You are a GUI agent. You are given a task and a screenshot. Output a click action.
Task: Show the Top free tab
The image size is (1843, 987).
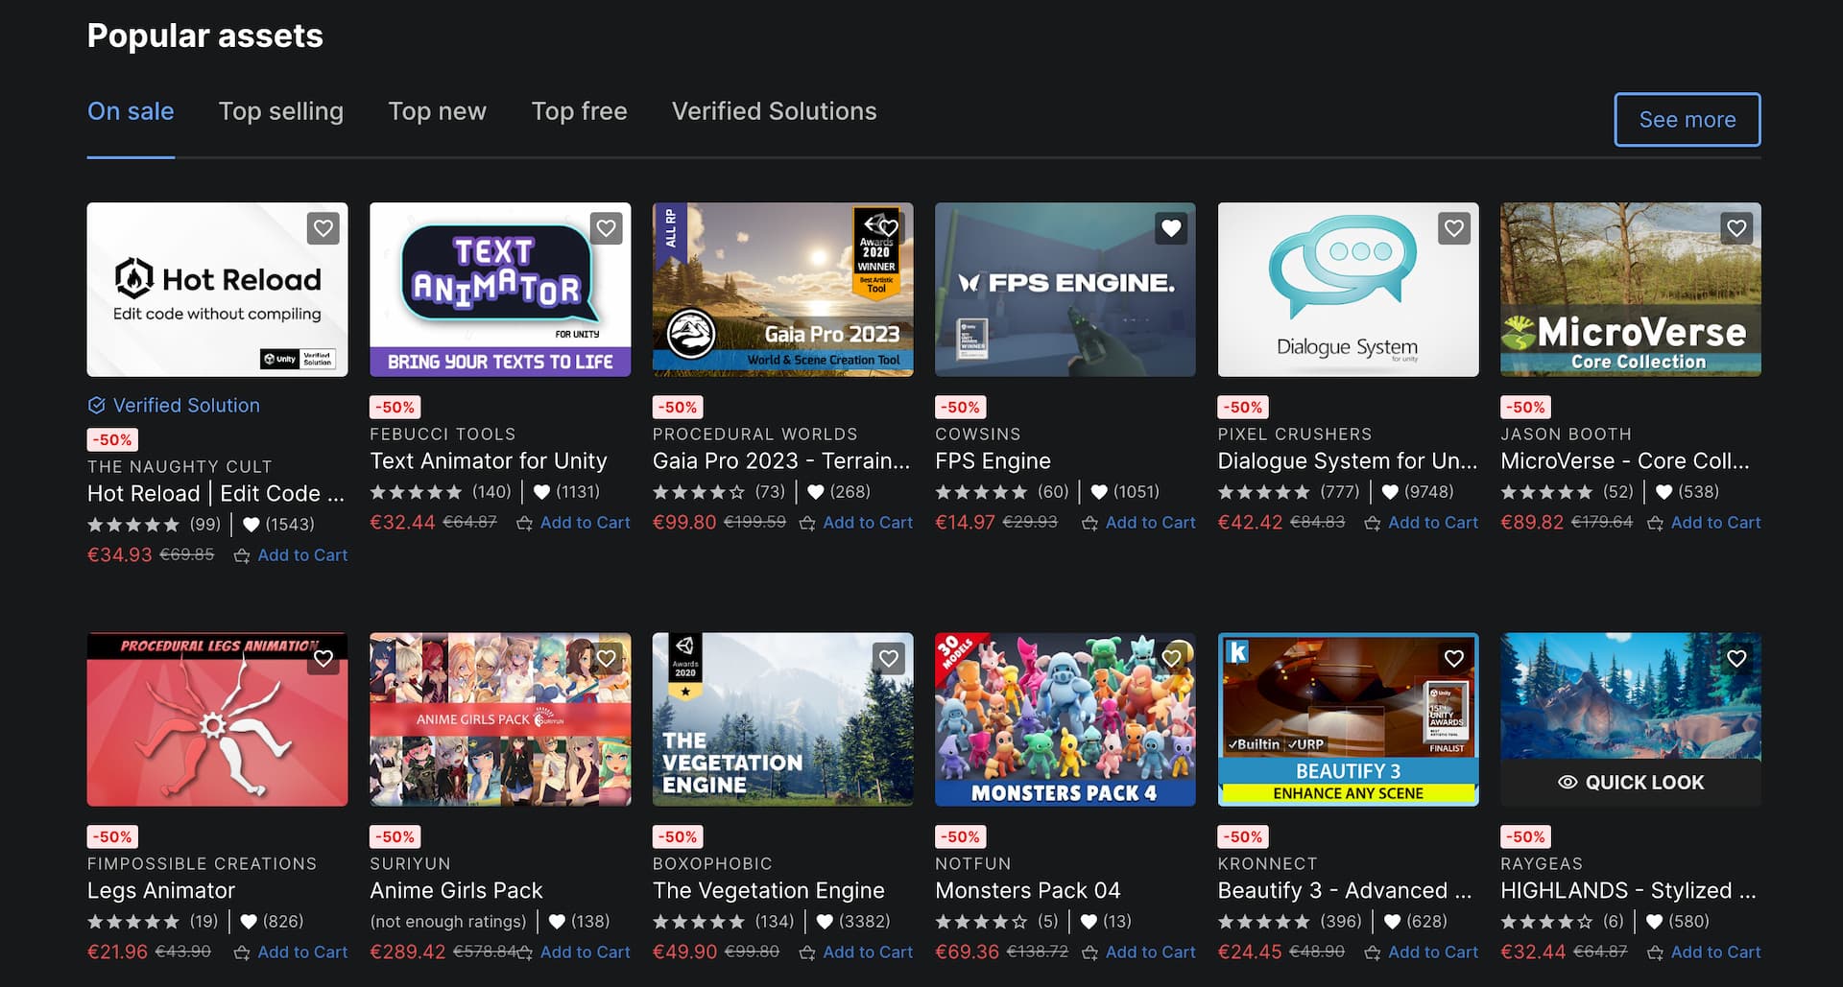point(579,111)
